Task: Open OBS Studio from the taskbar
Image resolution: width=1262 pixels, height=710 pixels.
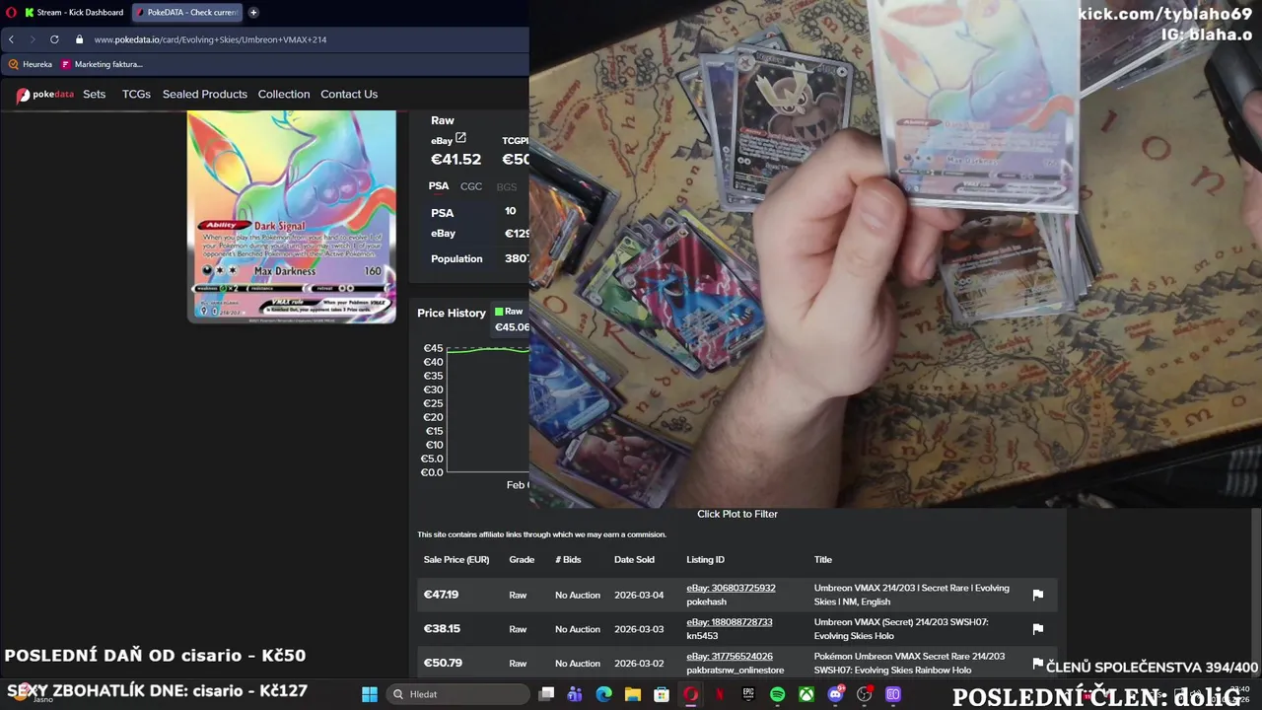Action: (x=865, y=694)
